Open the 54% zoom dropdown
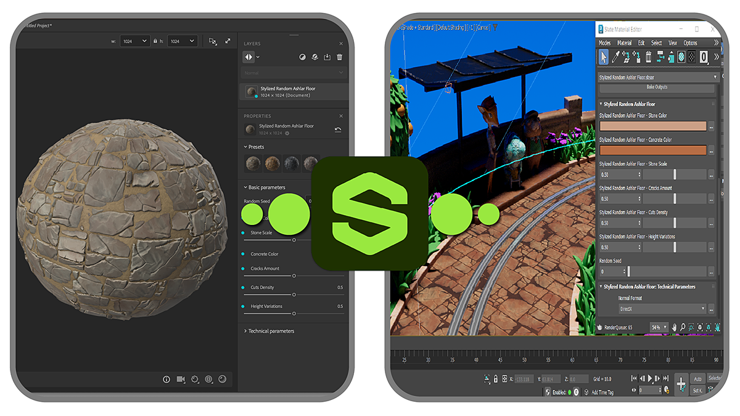Screen dimensions: 740x416 click(659, 327)
